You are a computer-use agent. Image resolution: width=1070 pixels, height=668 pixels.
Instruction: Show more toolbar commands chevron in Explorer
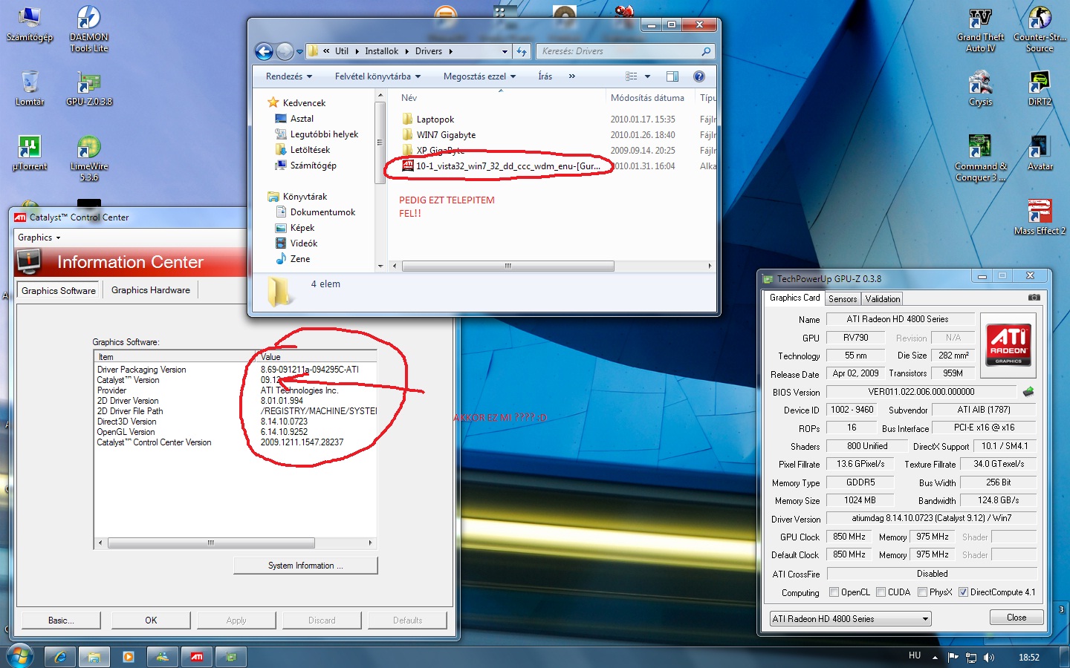[571, 76]
